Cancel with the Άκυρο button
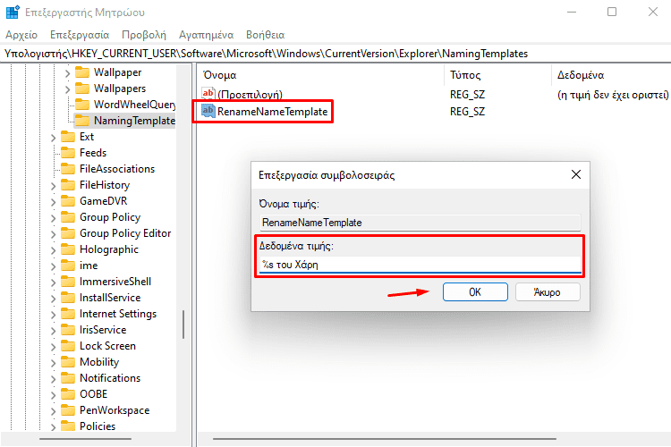Image resolution: width=671 pixels, height=447 pixels. pos(548,292)
